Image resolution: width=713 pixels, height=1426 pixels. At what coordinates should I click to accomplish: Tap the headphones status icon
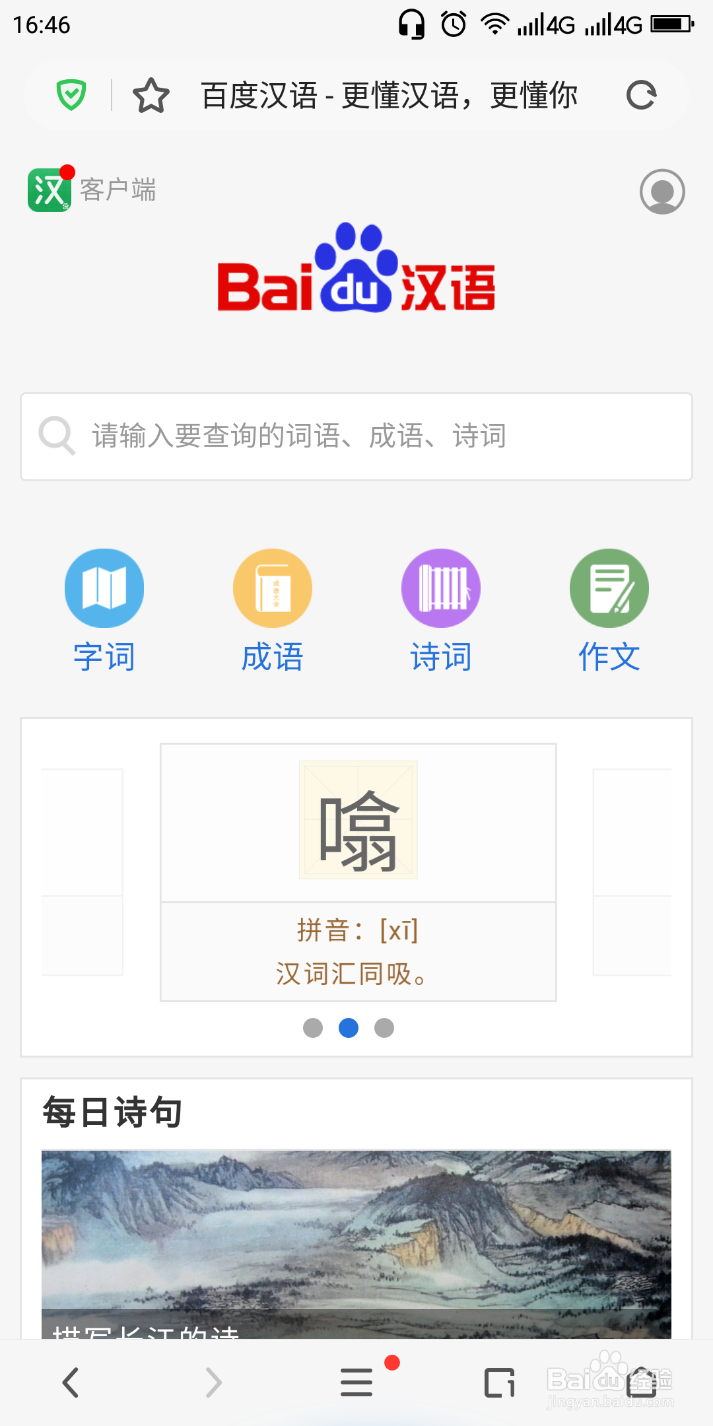coord(411,24)
